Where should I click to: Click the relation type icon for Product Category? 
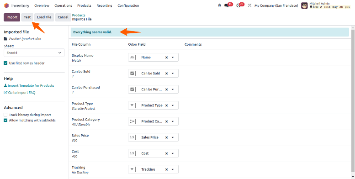(x=132, y=121)
